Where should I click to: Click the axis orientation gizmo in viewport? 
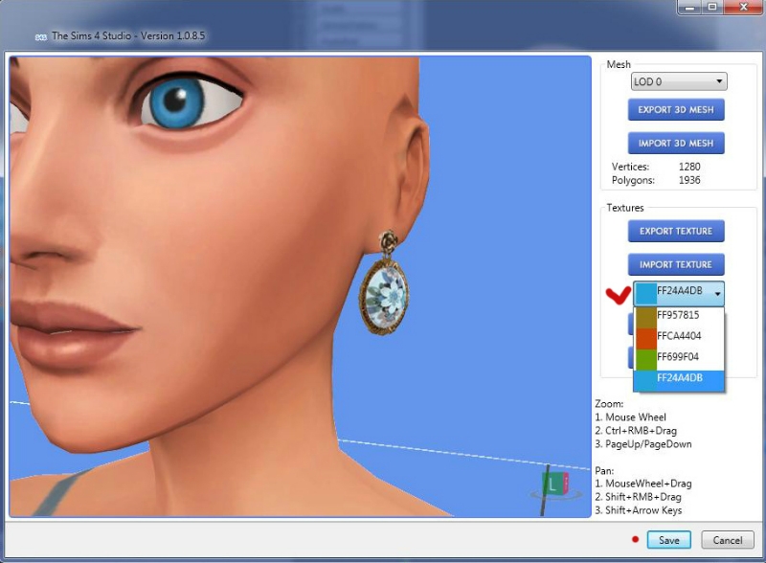pos(554,482)
